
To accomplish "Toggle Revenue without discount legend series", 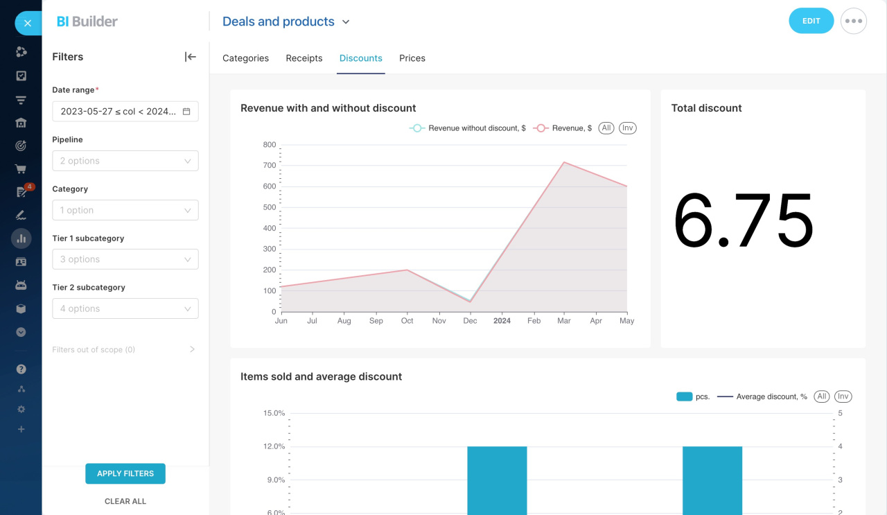I will [468, 128].
